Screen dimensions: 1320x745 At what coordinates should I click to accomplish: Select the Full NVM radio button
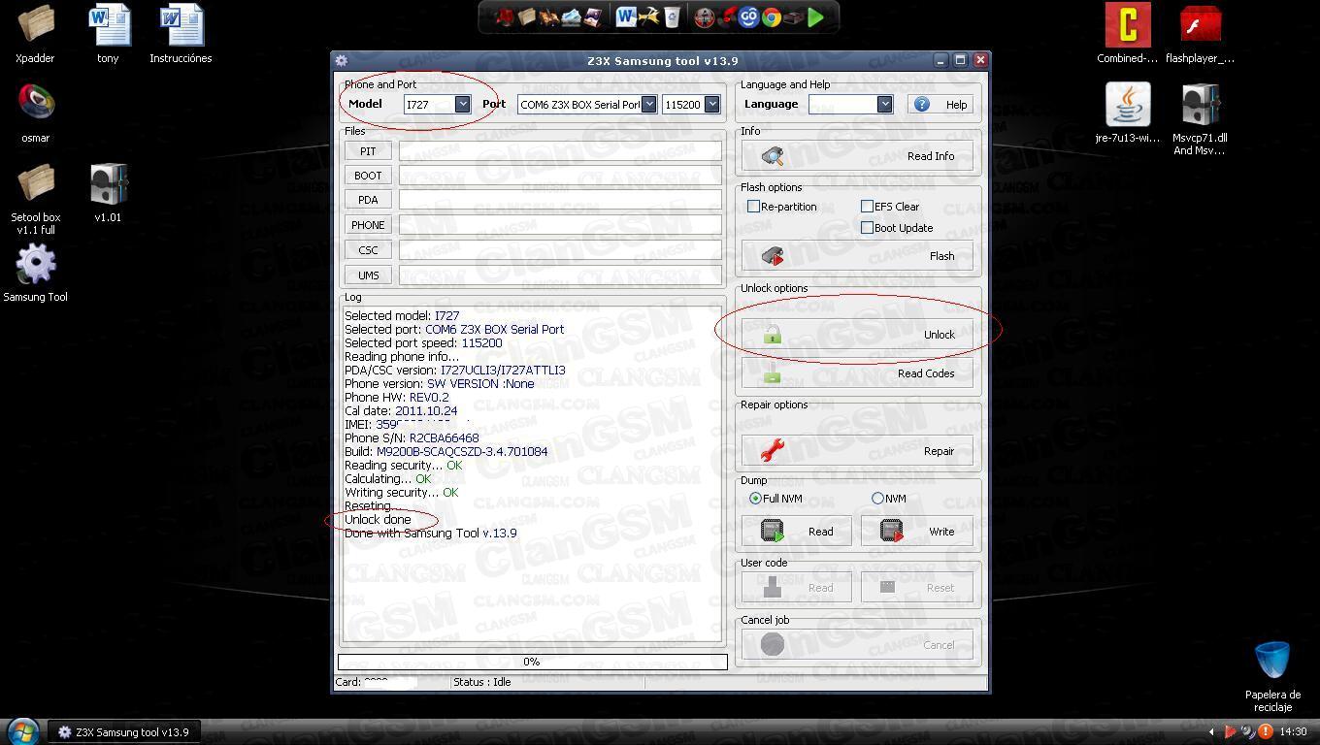click(x=755, y=499)
